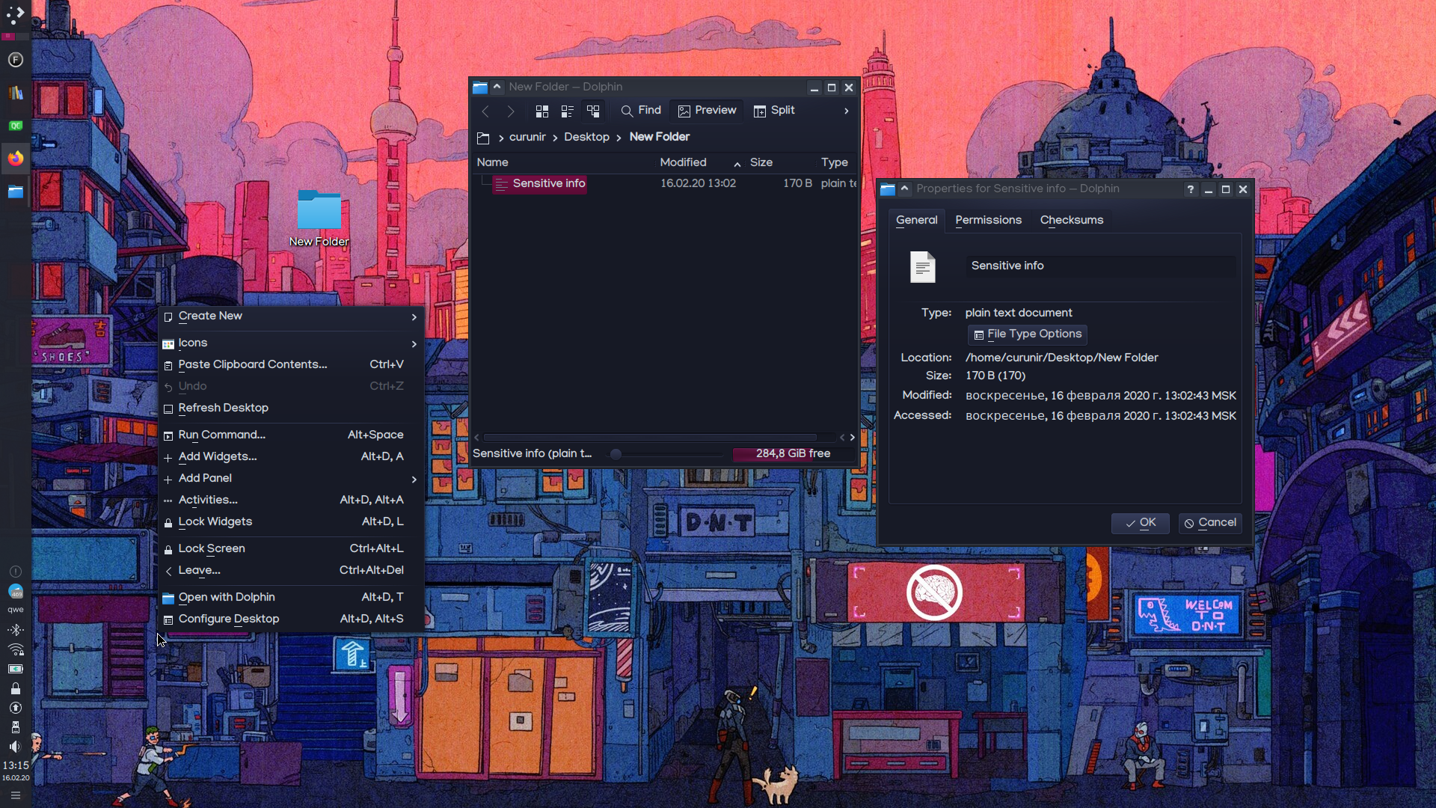
Task: Switch Dolphin to Compact view mode
Action: click(568, 111)
